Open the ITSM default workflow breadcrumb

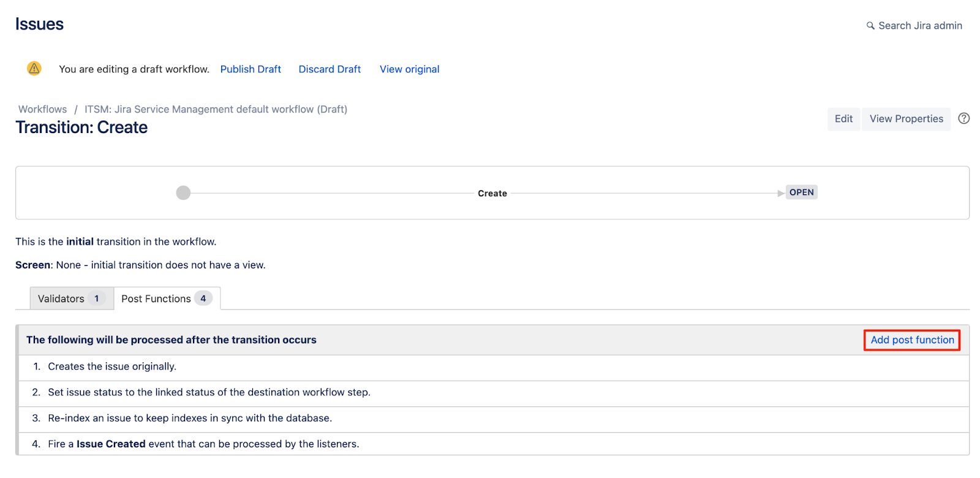(x=216, y=109)
